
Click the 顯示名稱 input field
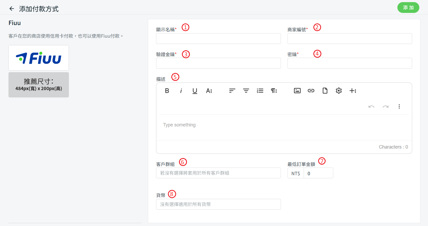pos(218,39)
